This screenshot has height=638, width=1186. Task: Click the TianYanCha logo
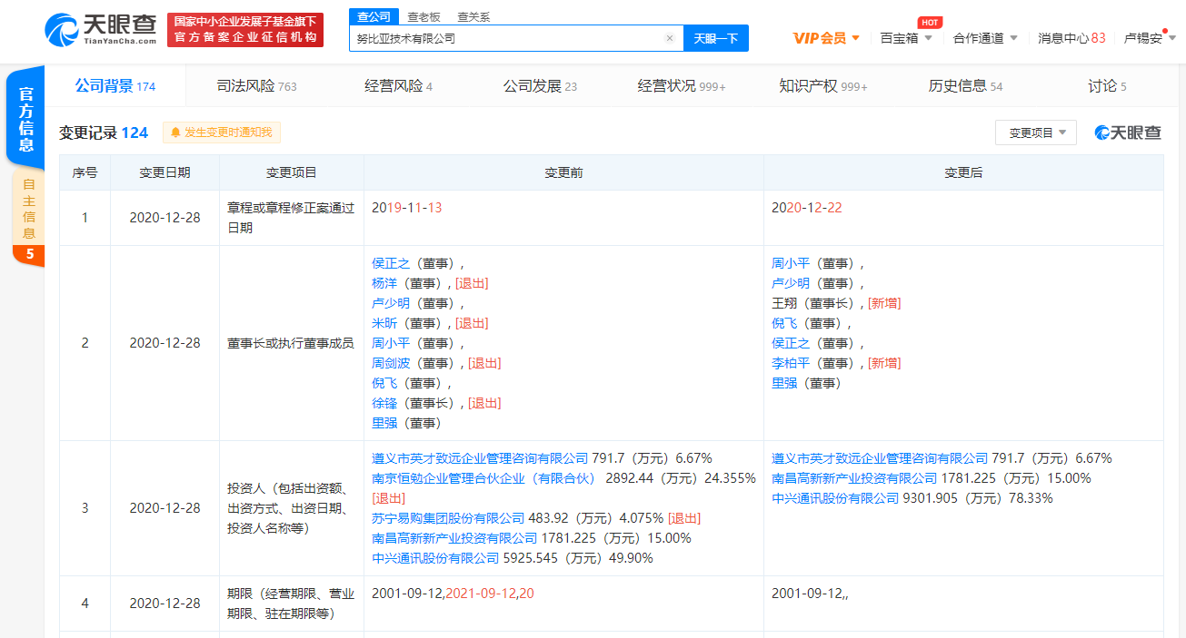pos(100,29)
